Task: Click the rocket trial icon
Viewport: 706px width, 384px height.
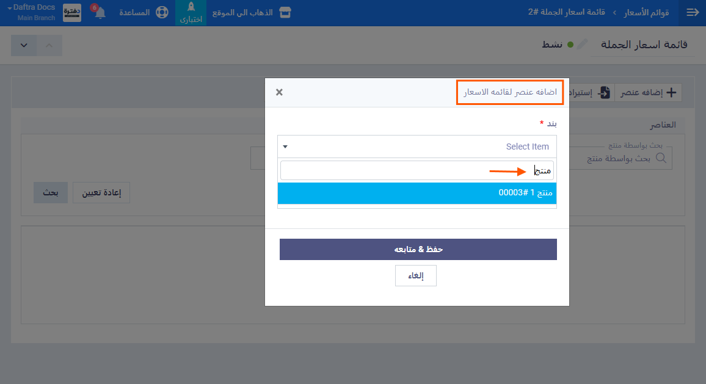Action: click(191, 9)
